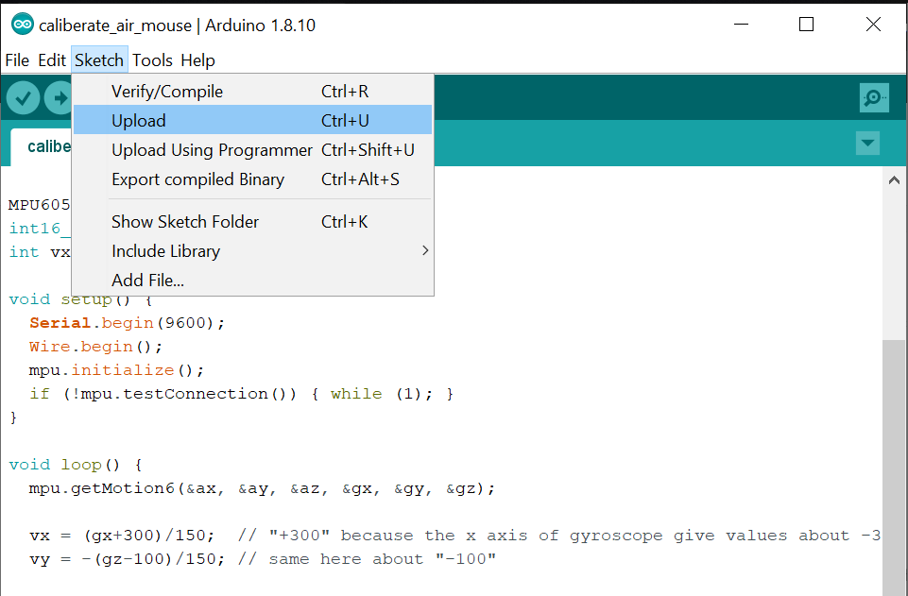This screenshot has width=908, height=596.
Task: Click the mpu.testConnection line
Action: [242, 394]
